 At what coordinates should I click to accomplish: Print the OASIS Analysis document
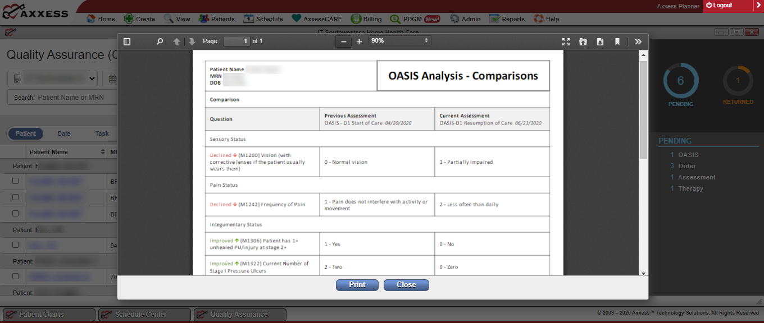coord(357,285)
